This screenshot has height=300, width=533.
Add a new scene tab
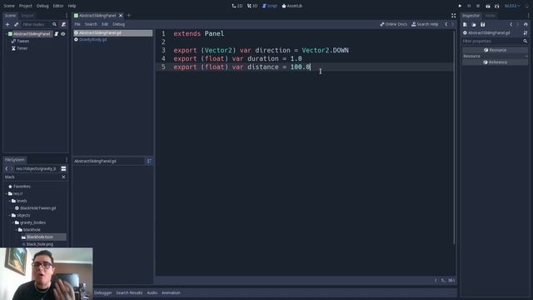[x=129, y=16]
